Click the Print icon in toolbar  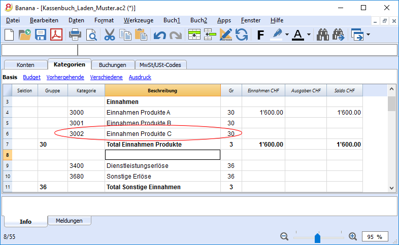click(75, 34)
